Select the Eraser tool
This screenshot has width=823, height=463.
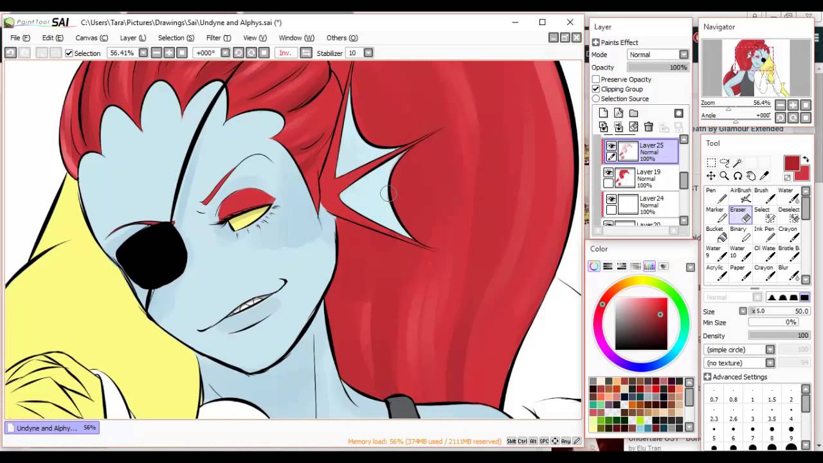[740, 214]
